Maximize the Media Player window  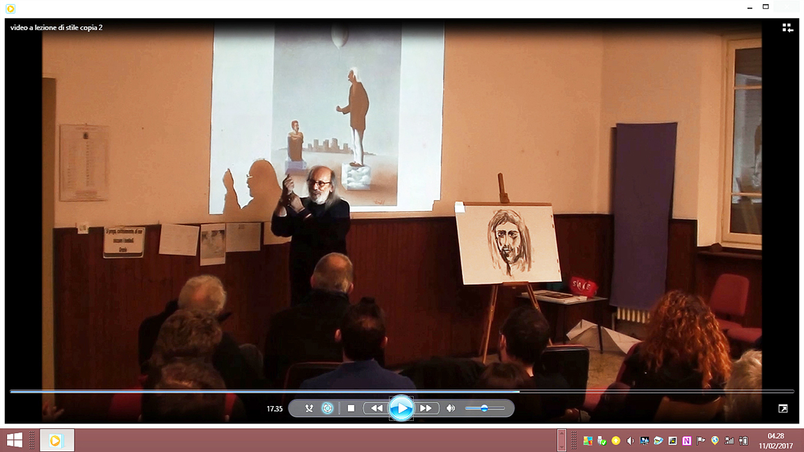[766, 7]
